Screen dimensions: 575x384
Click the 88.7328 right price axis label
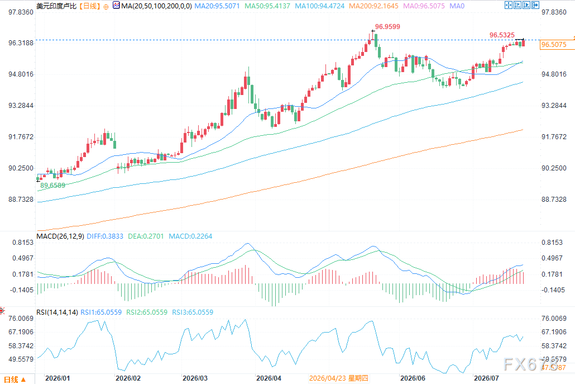(554, 200)
